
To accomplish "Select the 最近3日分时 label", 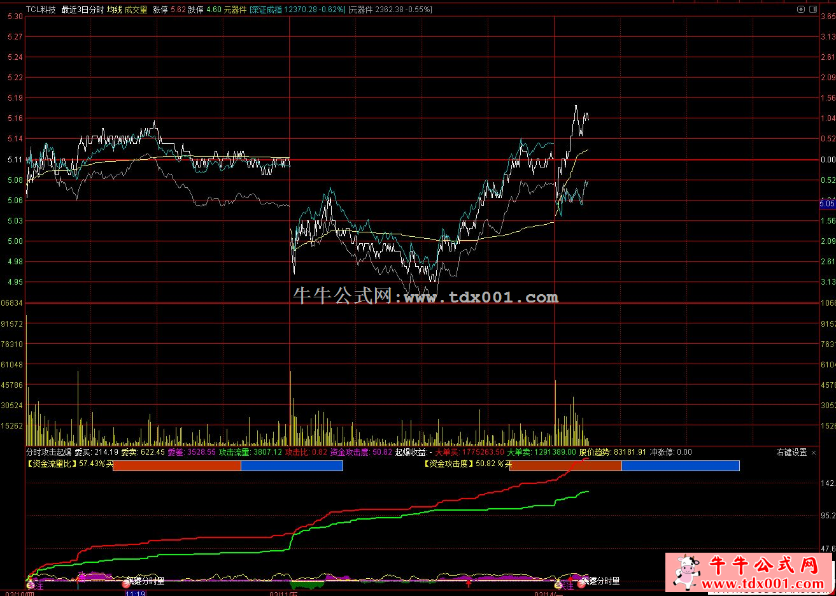I will tap(82, 10).
